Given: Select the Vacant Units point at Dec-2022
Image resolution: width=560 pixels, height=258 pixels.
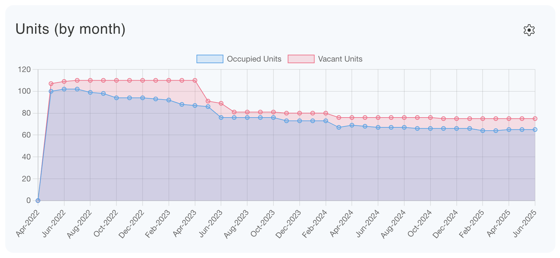Looking at the screenshot, I should pos(143,80).
